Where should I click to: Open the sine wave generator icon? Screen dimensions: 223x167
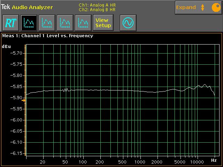pyautogui.click(x=128, y=23)
